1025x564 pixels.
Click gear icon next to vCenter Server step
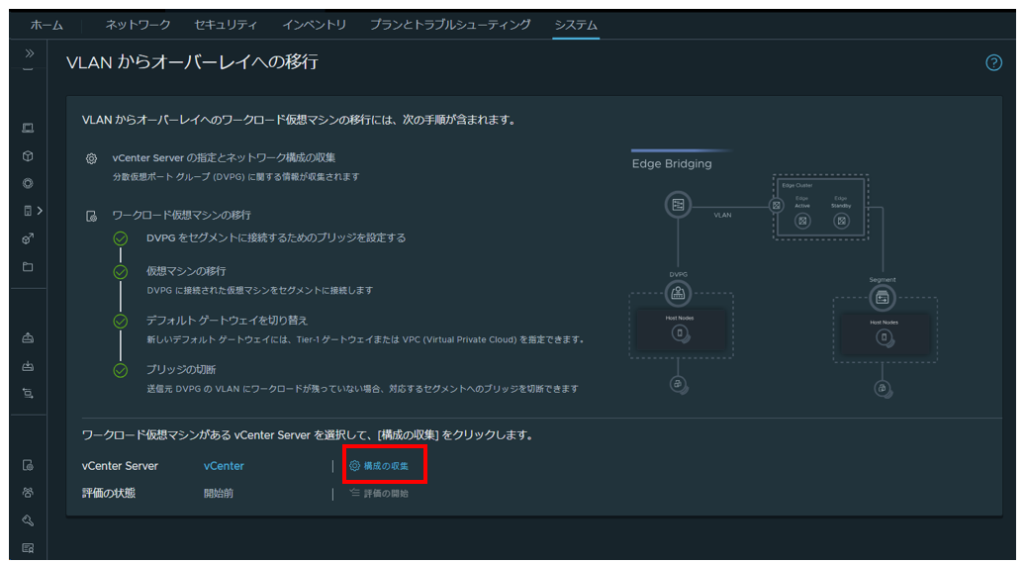pyautogui.click(x=91, y=158)
